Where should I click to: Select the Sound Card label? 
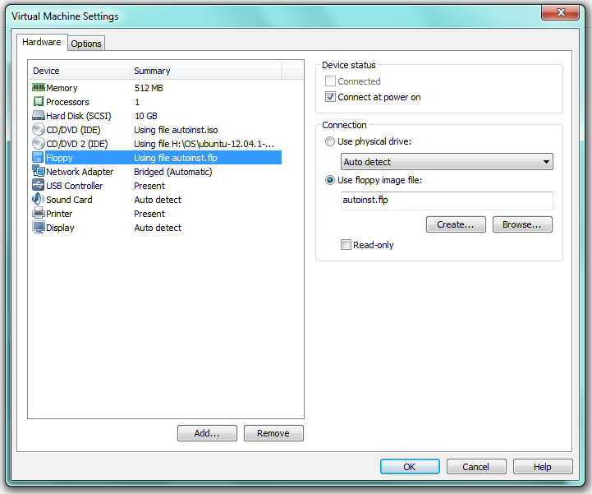pyautogui.click(x=69, y=200)
